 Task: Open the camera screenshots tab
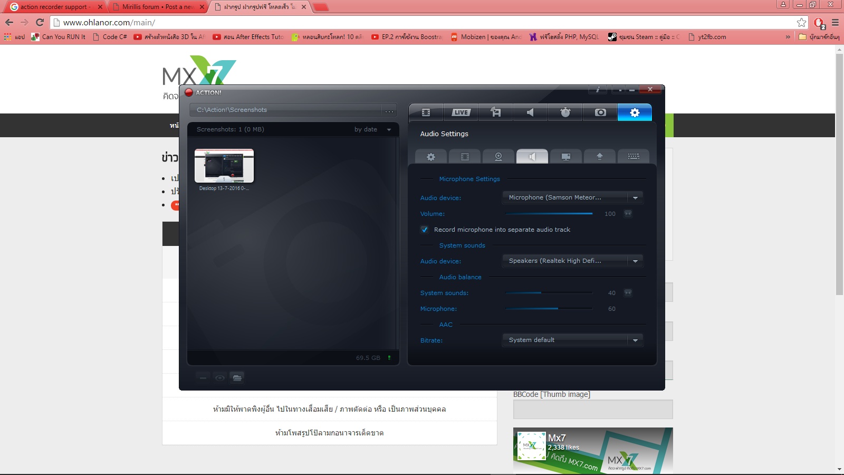coord(600,112)
